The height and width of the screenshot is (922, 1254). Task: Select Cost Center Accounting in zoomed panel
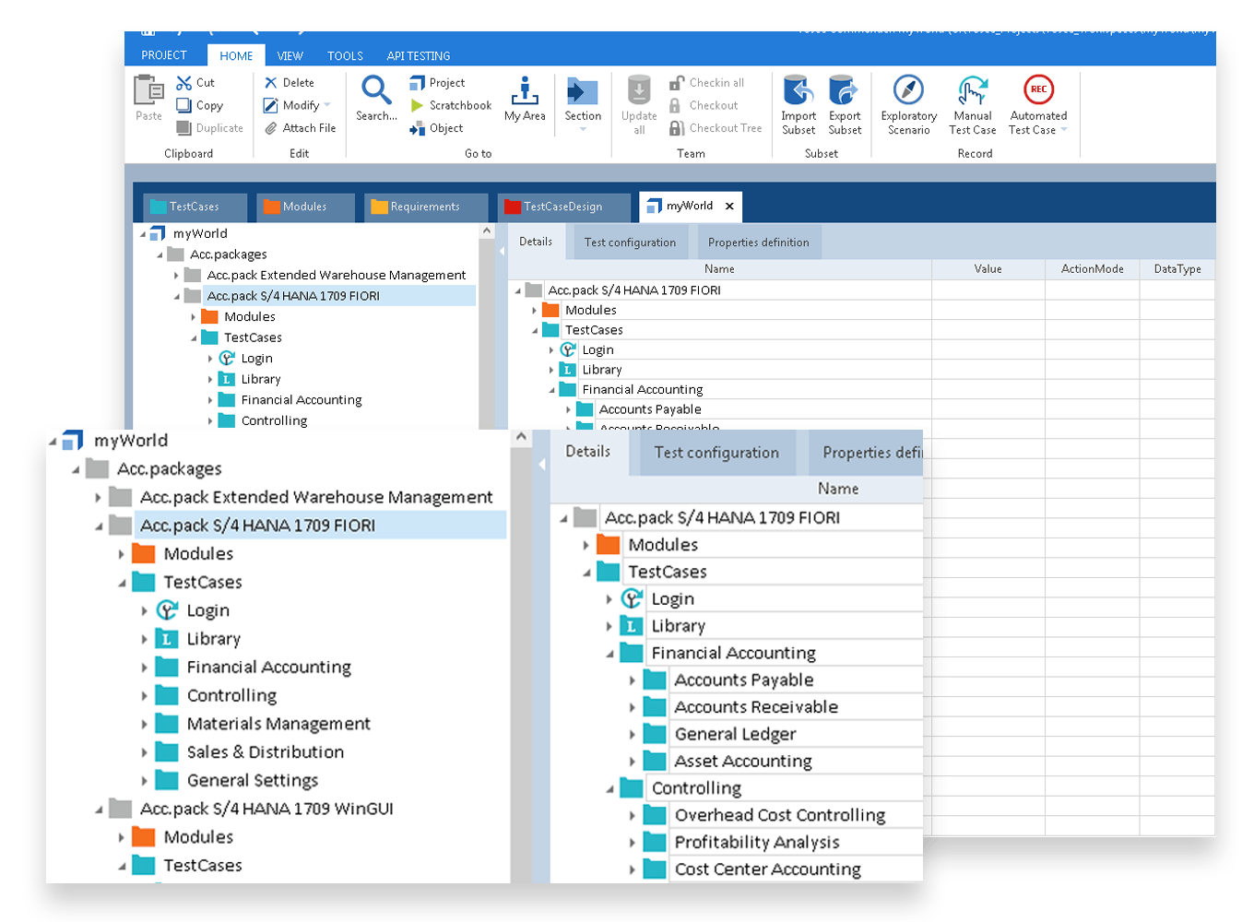coord(767,869)
